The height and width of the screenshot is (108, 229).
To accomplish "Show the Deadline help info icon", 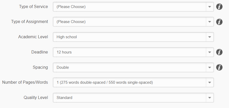I will 219,52.
